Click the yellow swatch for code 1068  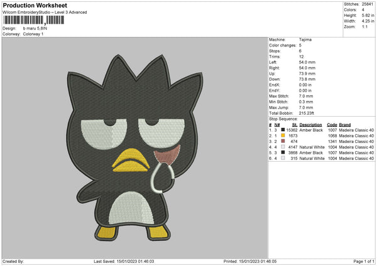(283, 136)
